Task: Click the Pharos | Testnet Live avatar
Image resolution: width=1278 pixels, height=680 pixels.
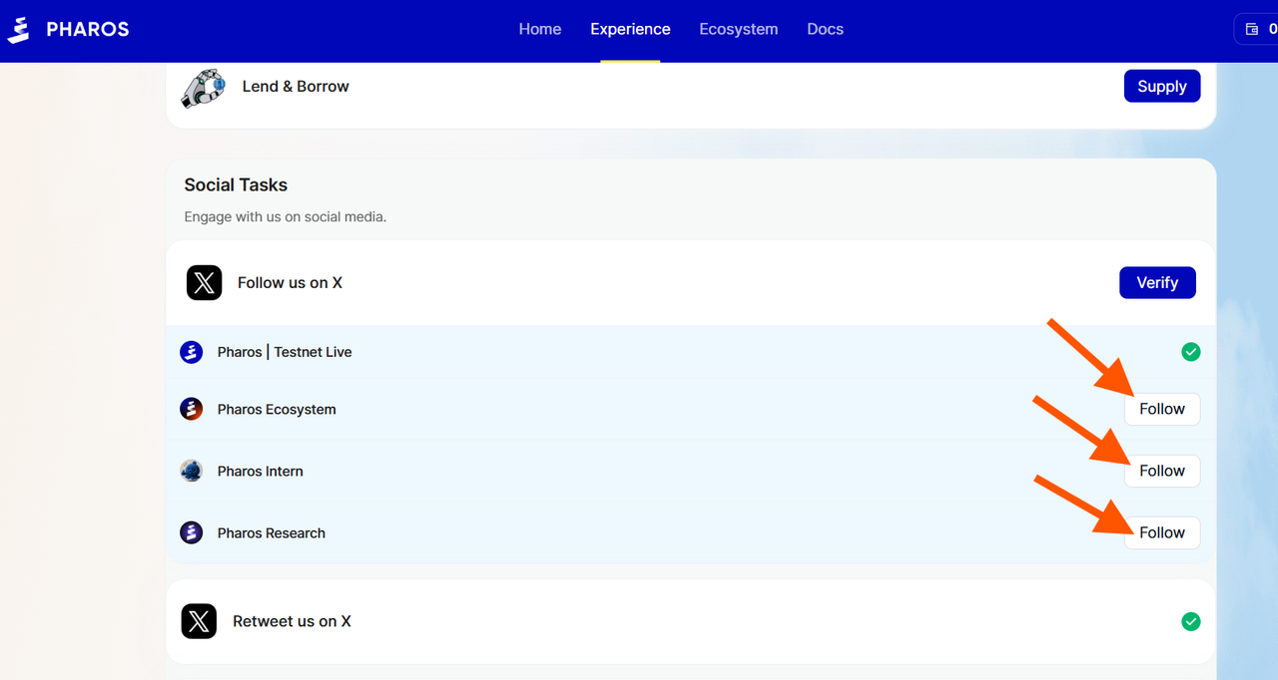Action: [191, 352]
